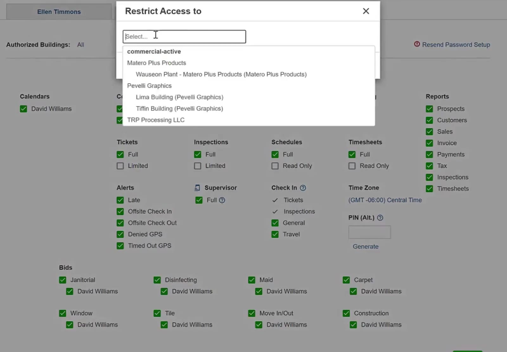Viewport: 507px width, 352px height.
Task: Close the Restrict Access to dialog
Action: pos(366,11)
